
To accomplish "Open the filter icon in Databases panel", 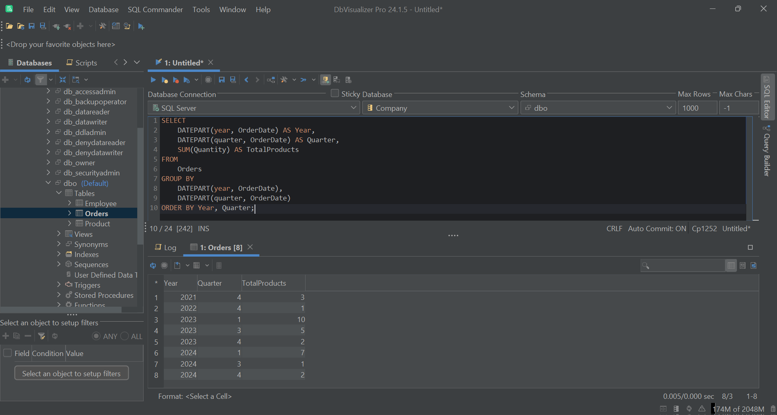I will pos(41,79).
